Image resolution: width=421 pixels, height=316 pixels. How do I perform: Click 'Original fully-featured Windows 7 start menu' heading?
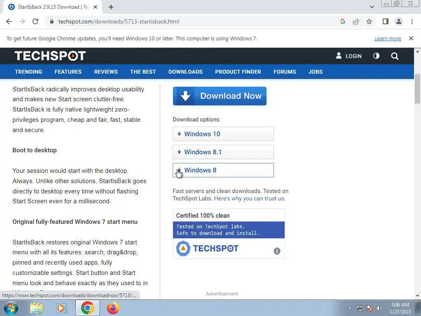pyautogui.click(x=75, y=222)
